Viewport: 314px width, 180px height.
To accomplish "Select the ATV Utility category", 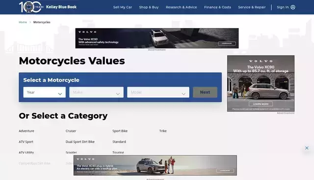I will point(26,152).
